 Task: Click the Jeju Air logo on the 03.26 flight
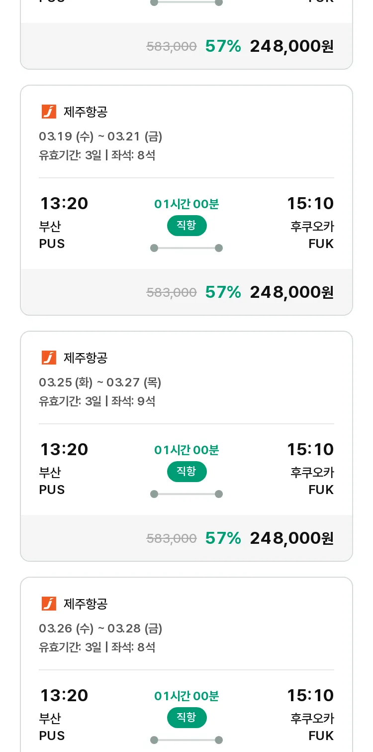point(49,604)
